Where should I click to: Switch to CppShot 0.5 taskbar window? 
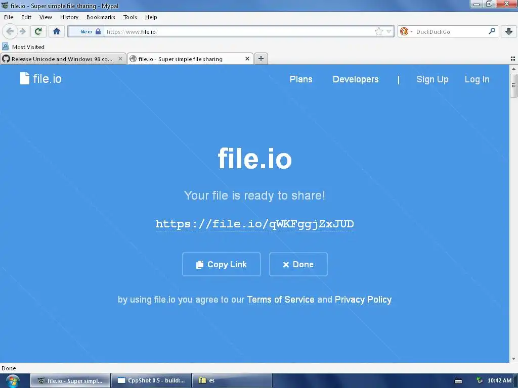click(x=151, y=380)
